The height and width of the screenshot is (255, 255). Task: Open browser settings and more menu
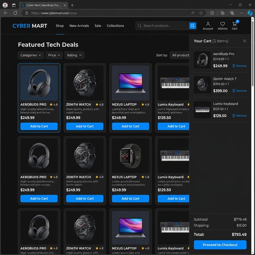coord(241,13)
